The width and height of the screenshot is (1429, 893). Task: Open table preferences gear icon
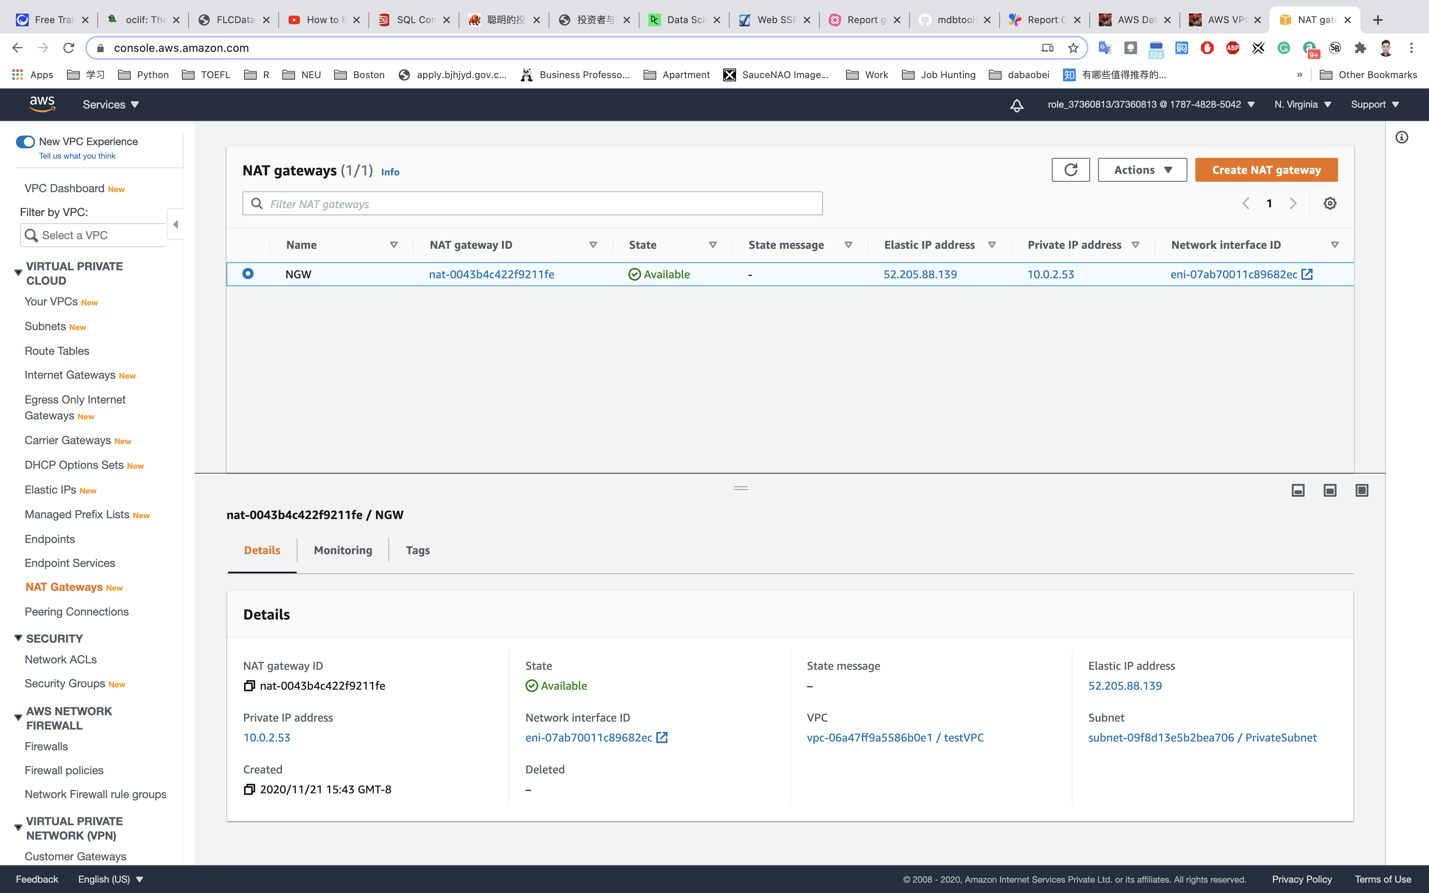pos(1329,203)
